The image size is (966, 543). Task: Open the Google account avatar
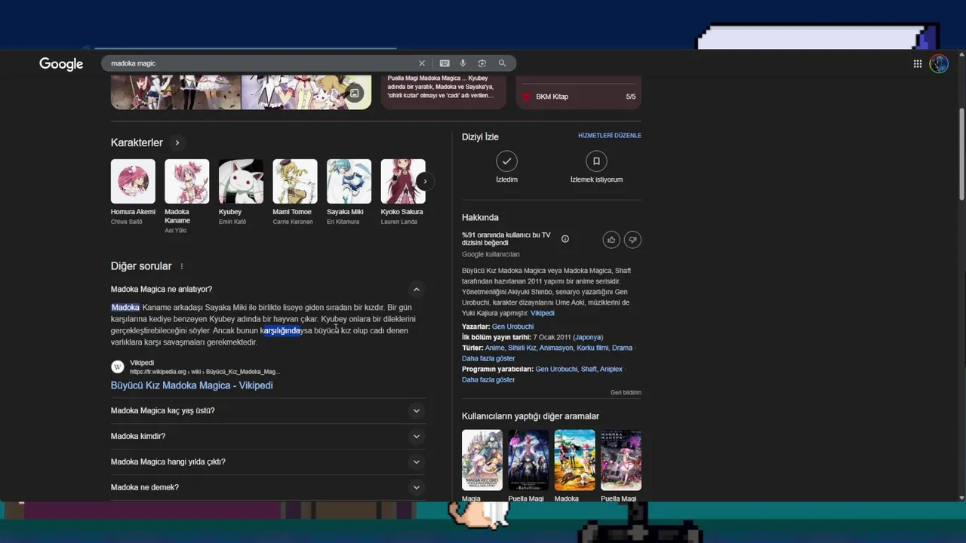click(x=939, y=64)
